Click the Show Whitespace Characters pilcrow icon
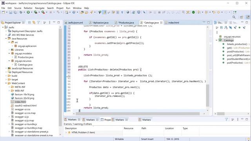 (x=122, y=12)
